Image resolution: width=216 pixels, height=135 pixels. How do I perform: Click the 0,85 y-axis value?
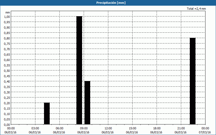(x=7, y=33)
